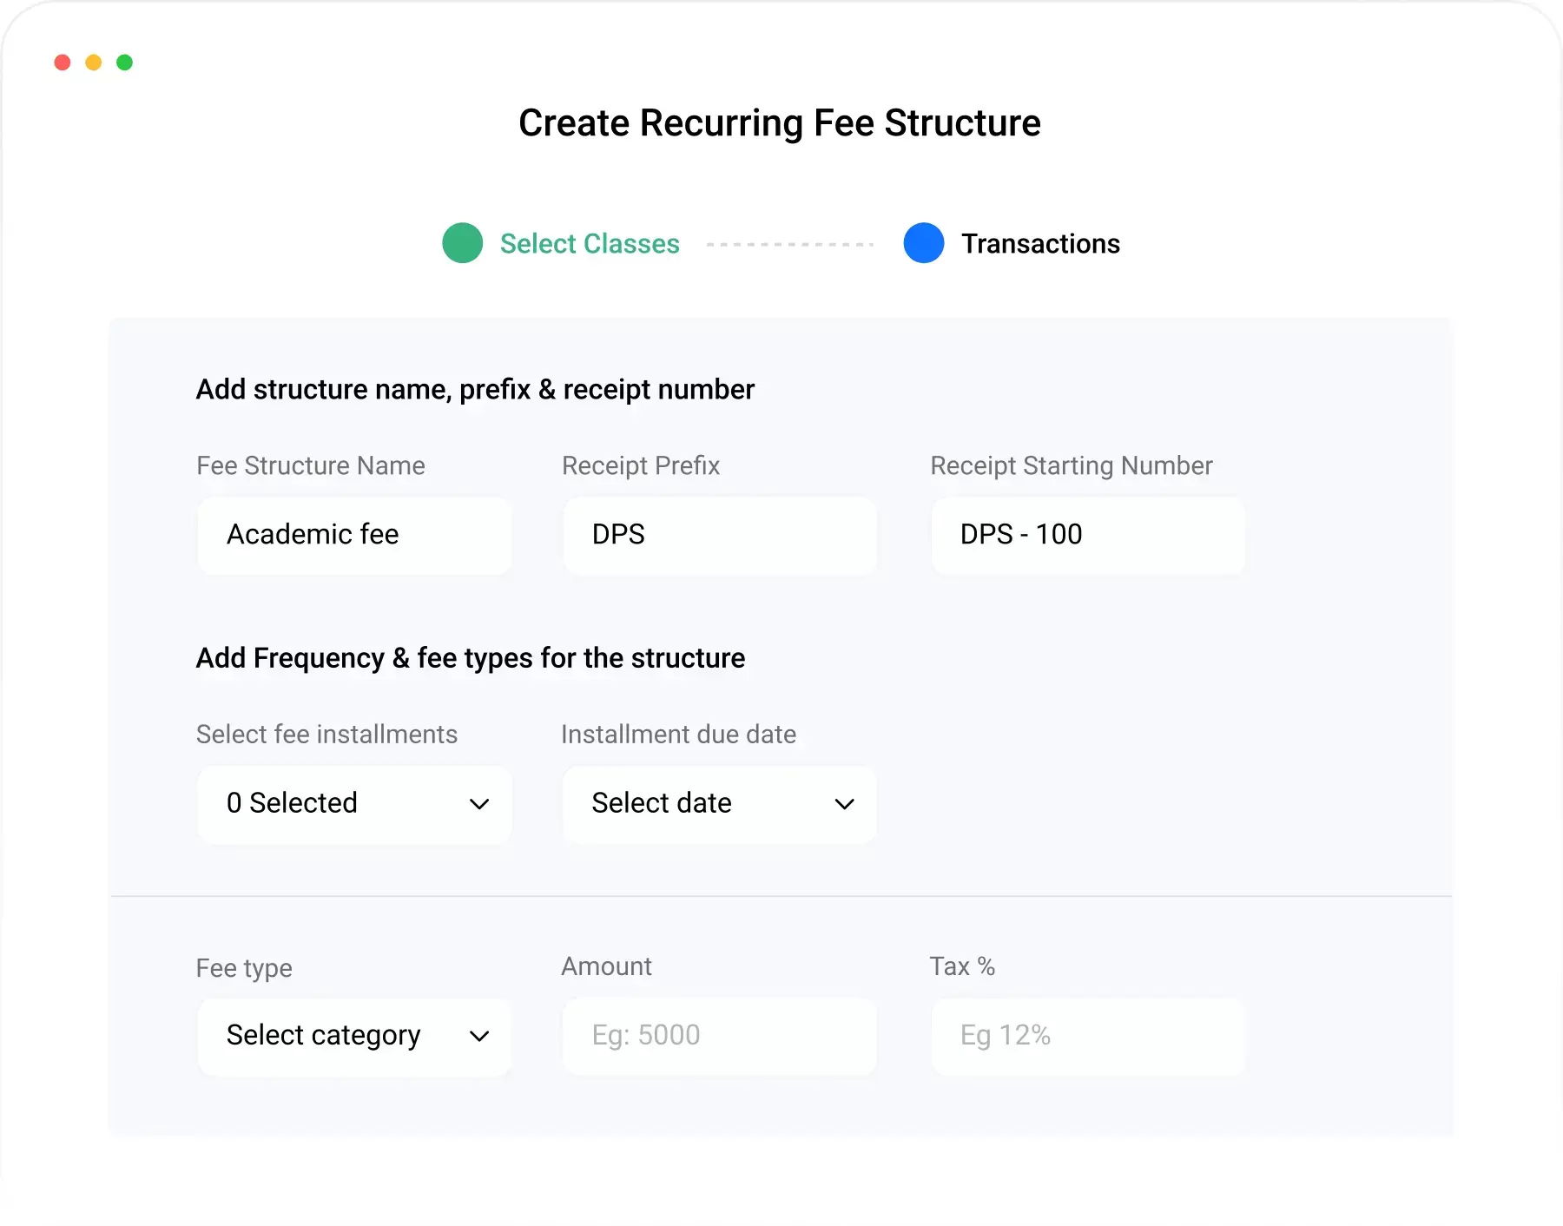Click chevron arrow in Select category dropdown
1563x1226 pixels.
479,1036
